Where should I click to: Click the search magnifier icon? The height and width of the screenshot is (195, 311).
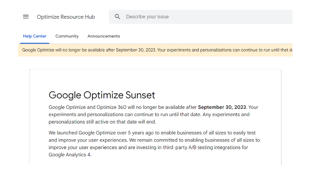[x=117, y=17]
